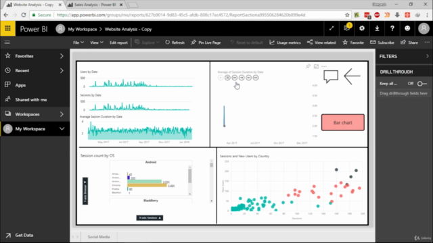
Task: Click the Sessions by Date chart title
Action: tap(91, 95)
